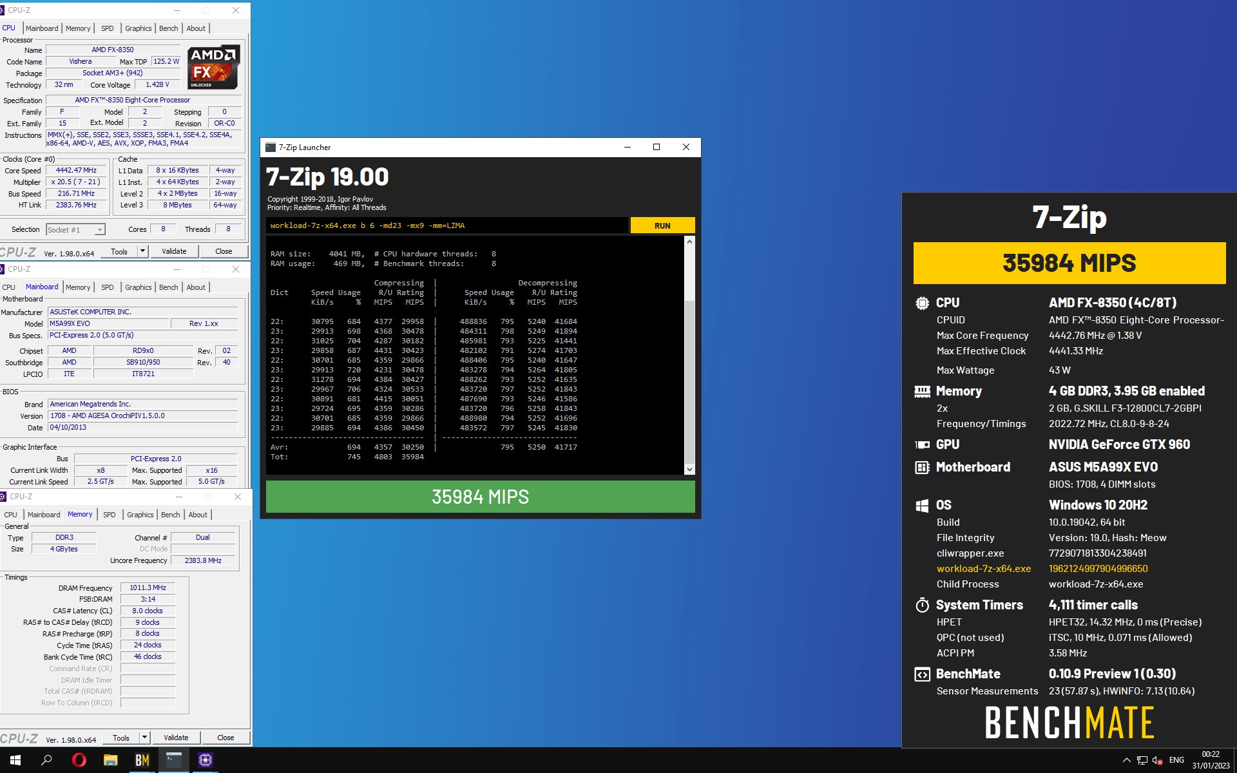Open SPD tab in bottom CPU-Z window

click(x=110, y=515)
